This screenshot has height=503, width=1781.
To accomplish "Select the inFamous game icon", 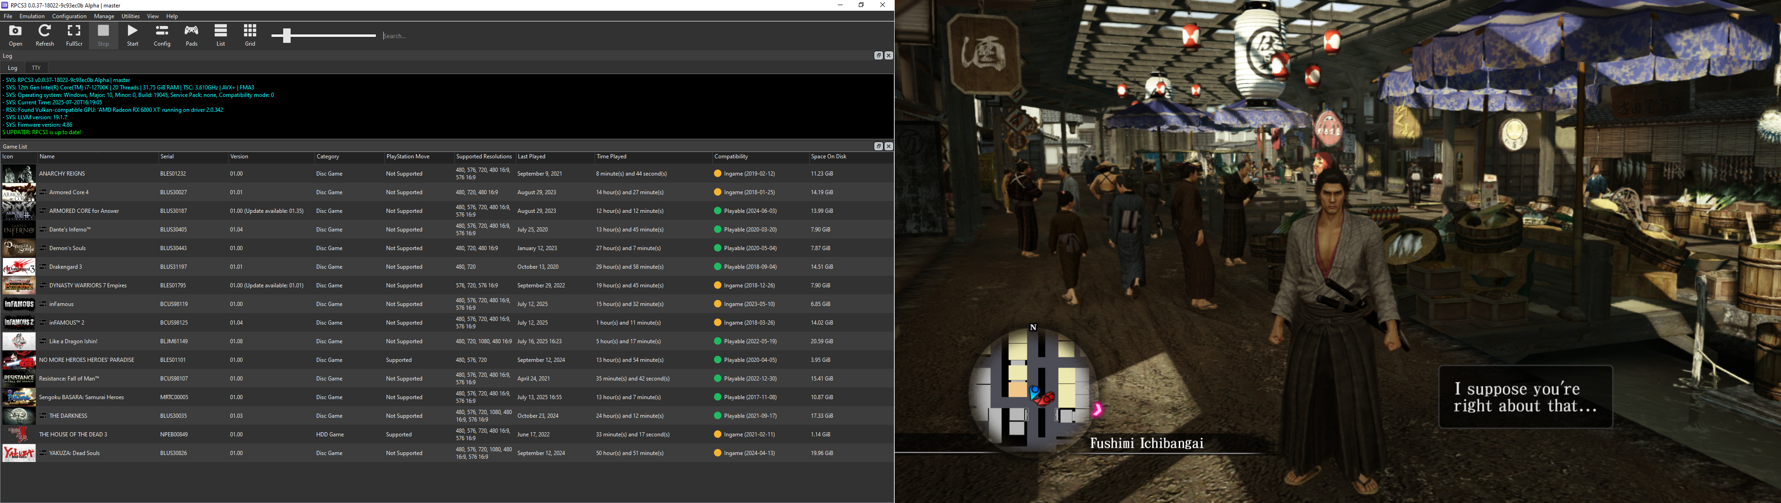I will pos(19,304).
